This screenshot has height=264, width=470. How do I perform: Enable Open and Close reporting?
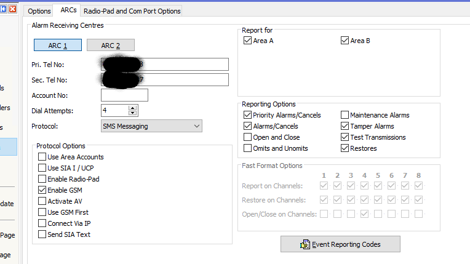pos(248,137)
